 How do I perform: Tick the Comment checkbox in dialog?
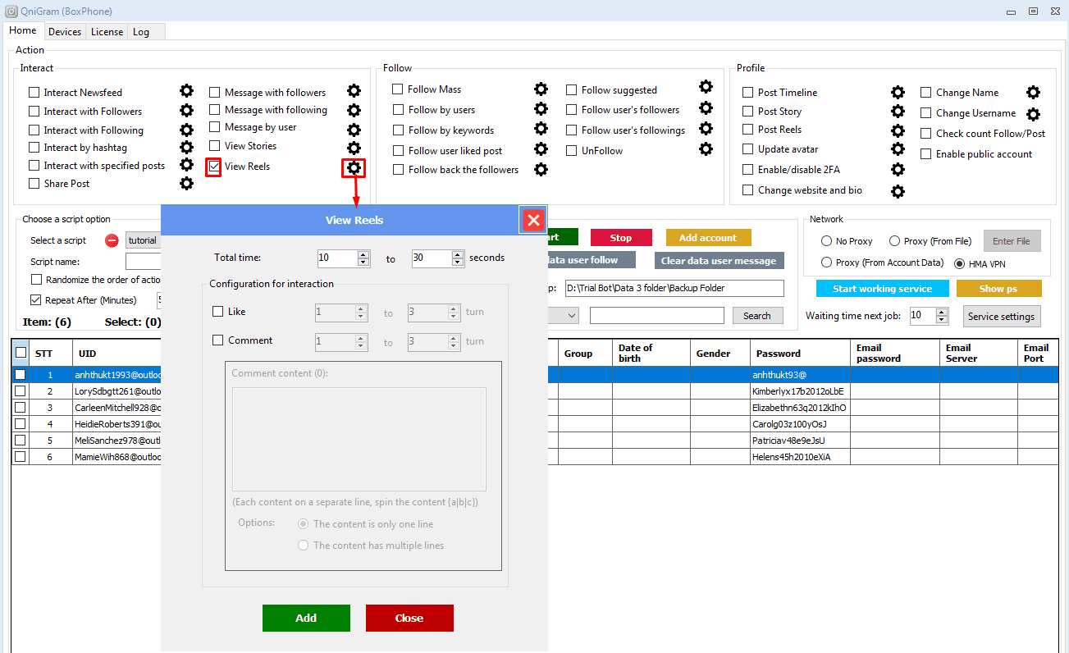pos(218,340)
